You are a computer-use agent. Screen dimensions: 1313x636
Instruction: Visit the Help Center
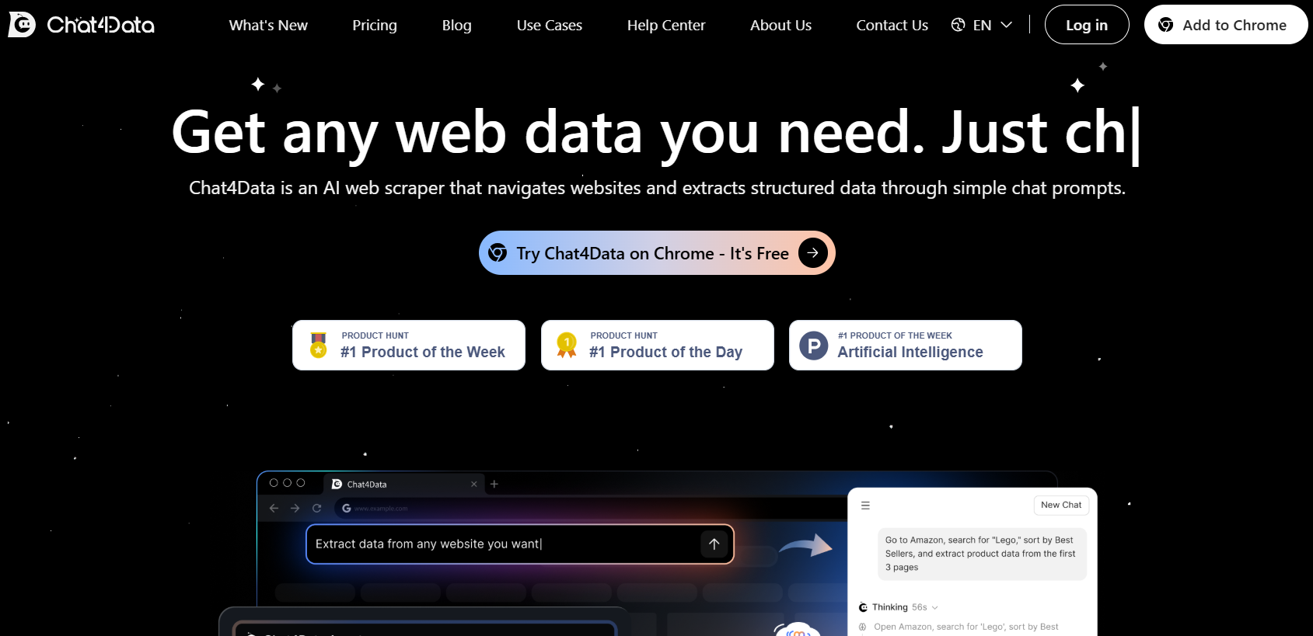[666, 25]
